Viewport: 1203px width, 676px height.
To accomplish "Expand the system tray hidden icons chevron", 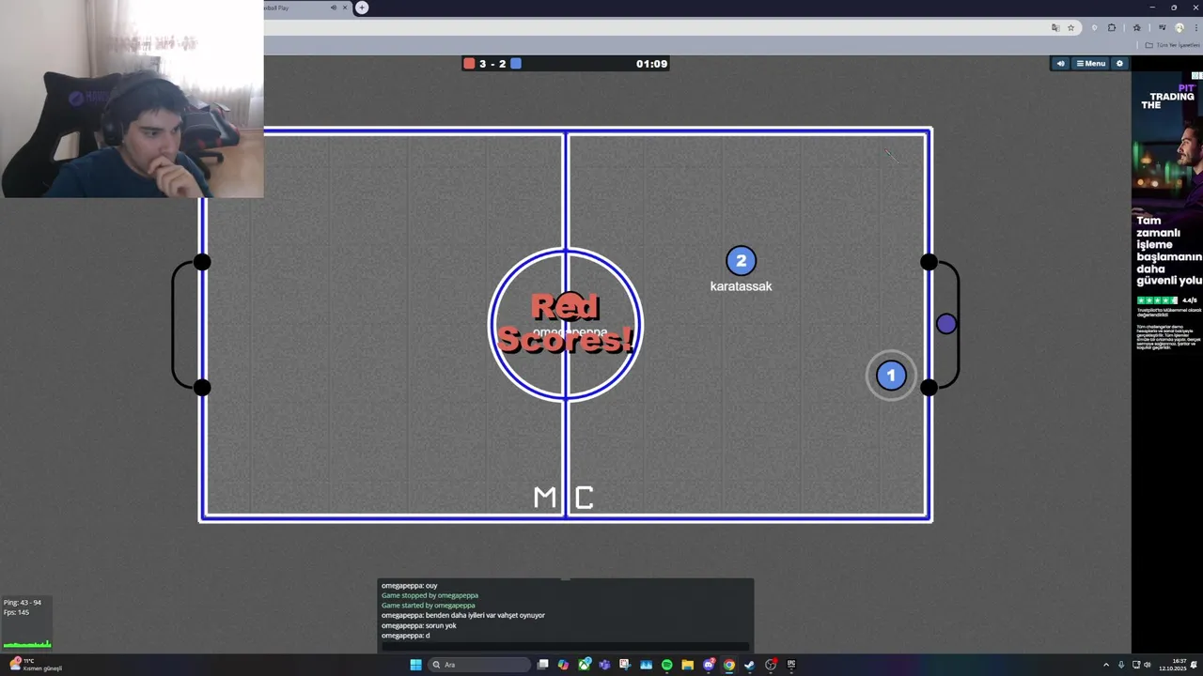I will point(1106,665).
